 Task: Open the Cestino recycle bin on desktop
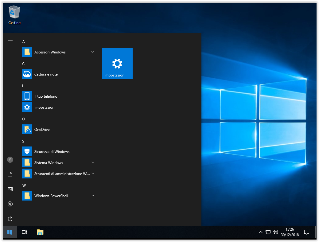pyautogui.click(x=14, y=15)
